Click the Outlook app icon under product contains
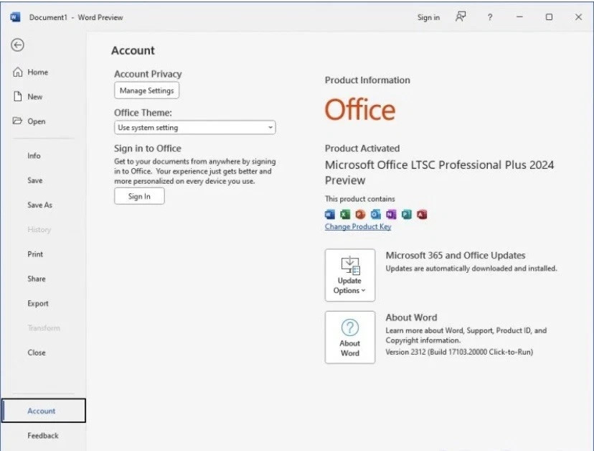 [376, 214]
